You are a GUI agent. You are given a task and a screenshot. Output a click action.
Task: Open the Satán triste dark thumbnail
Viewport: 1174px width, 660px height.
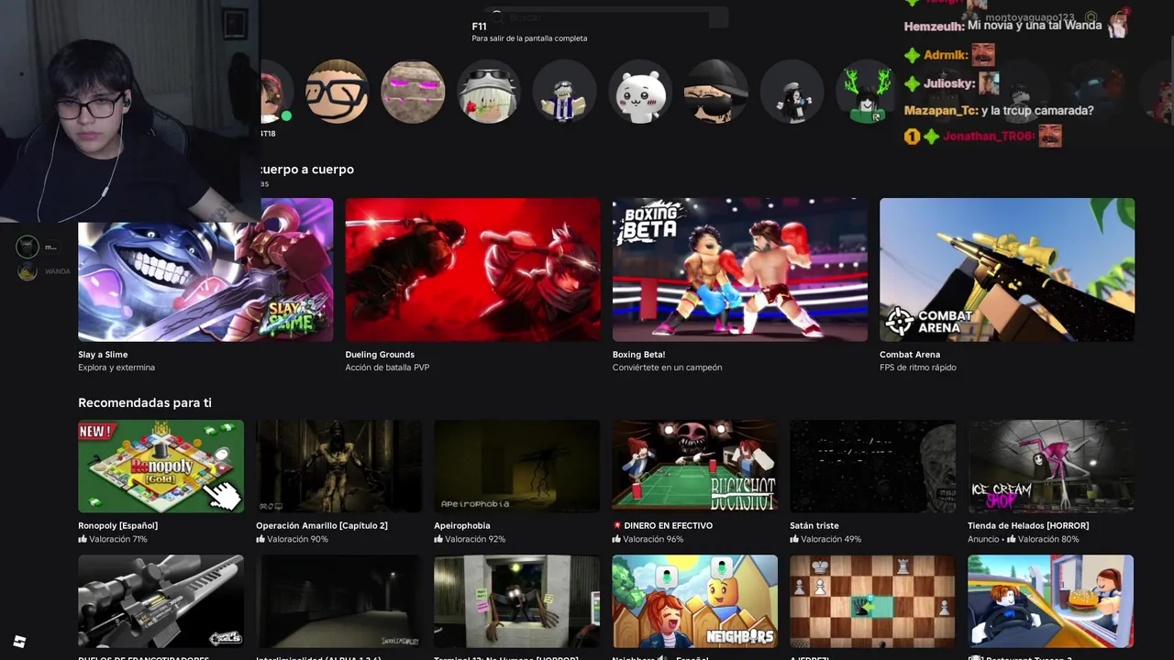872,466
